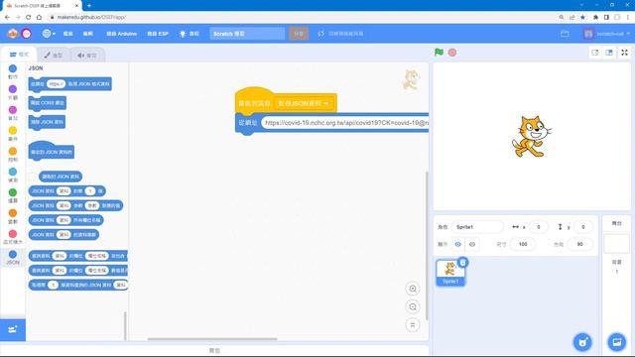Click the round pink icon beside the logo
Viewport: 635px width, 357px height.
[27, 34]
